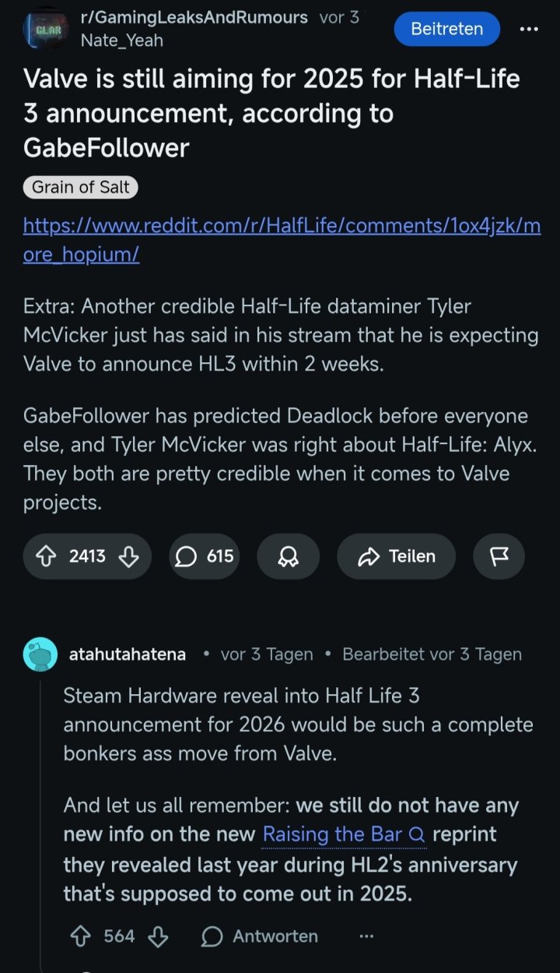Open comment's three-dot more options
Viewport: 560px width, 973px height.
tap(366, 936)
